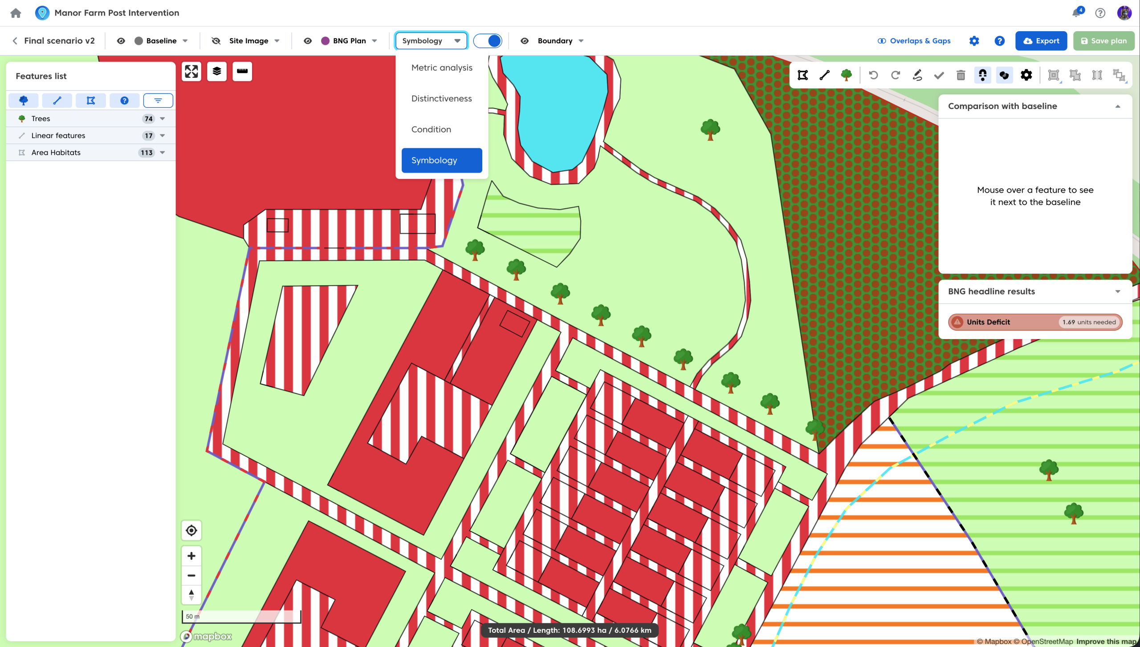Click the delete trash icon
This screenshot has height=647, width=1140.
pyautogui.click(x=961, y=75)
